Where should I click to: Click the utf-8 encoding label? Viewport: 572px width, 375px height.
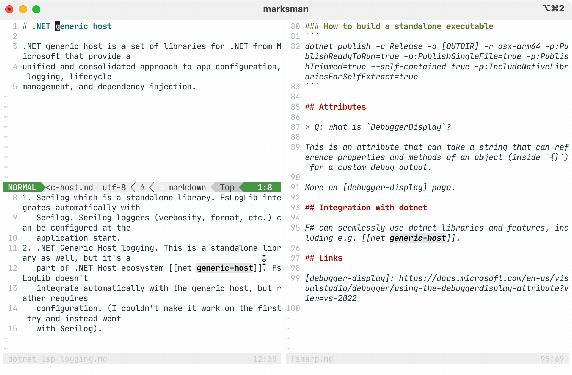114,187
